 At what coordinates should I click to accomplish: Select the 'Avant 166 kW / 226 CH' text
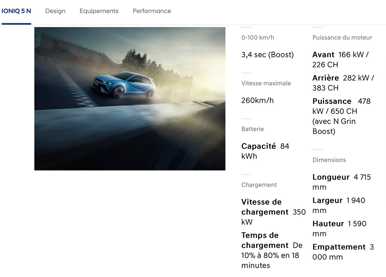point(340,60)
